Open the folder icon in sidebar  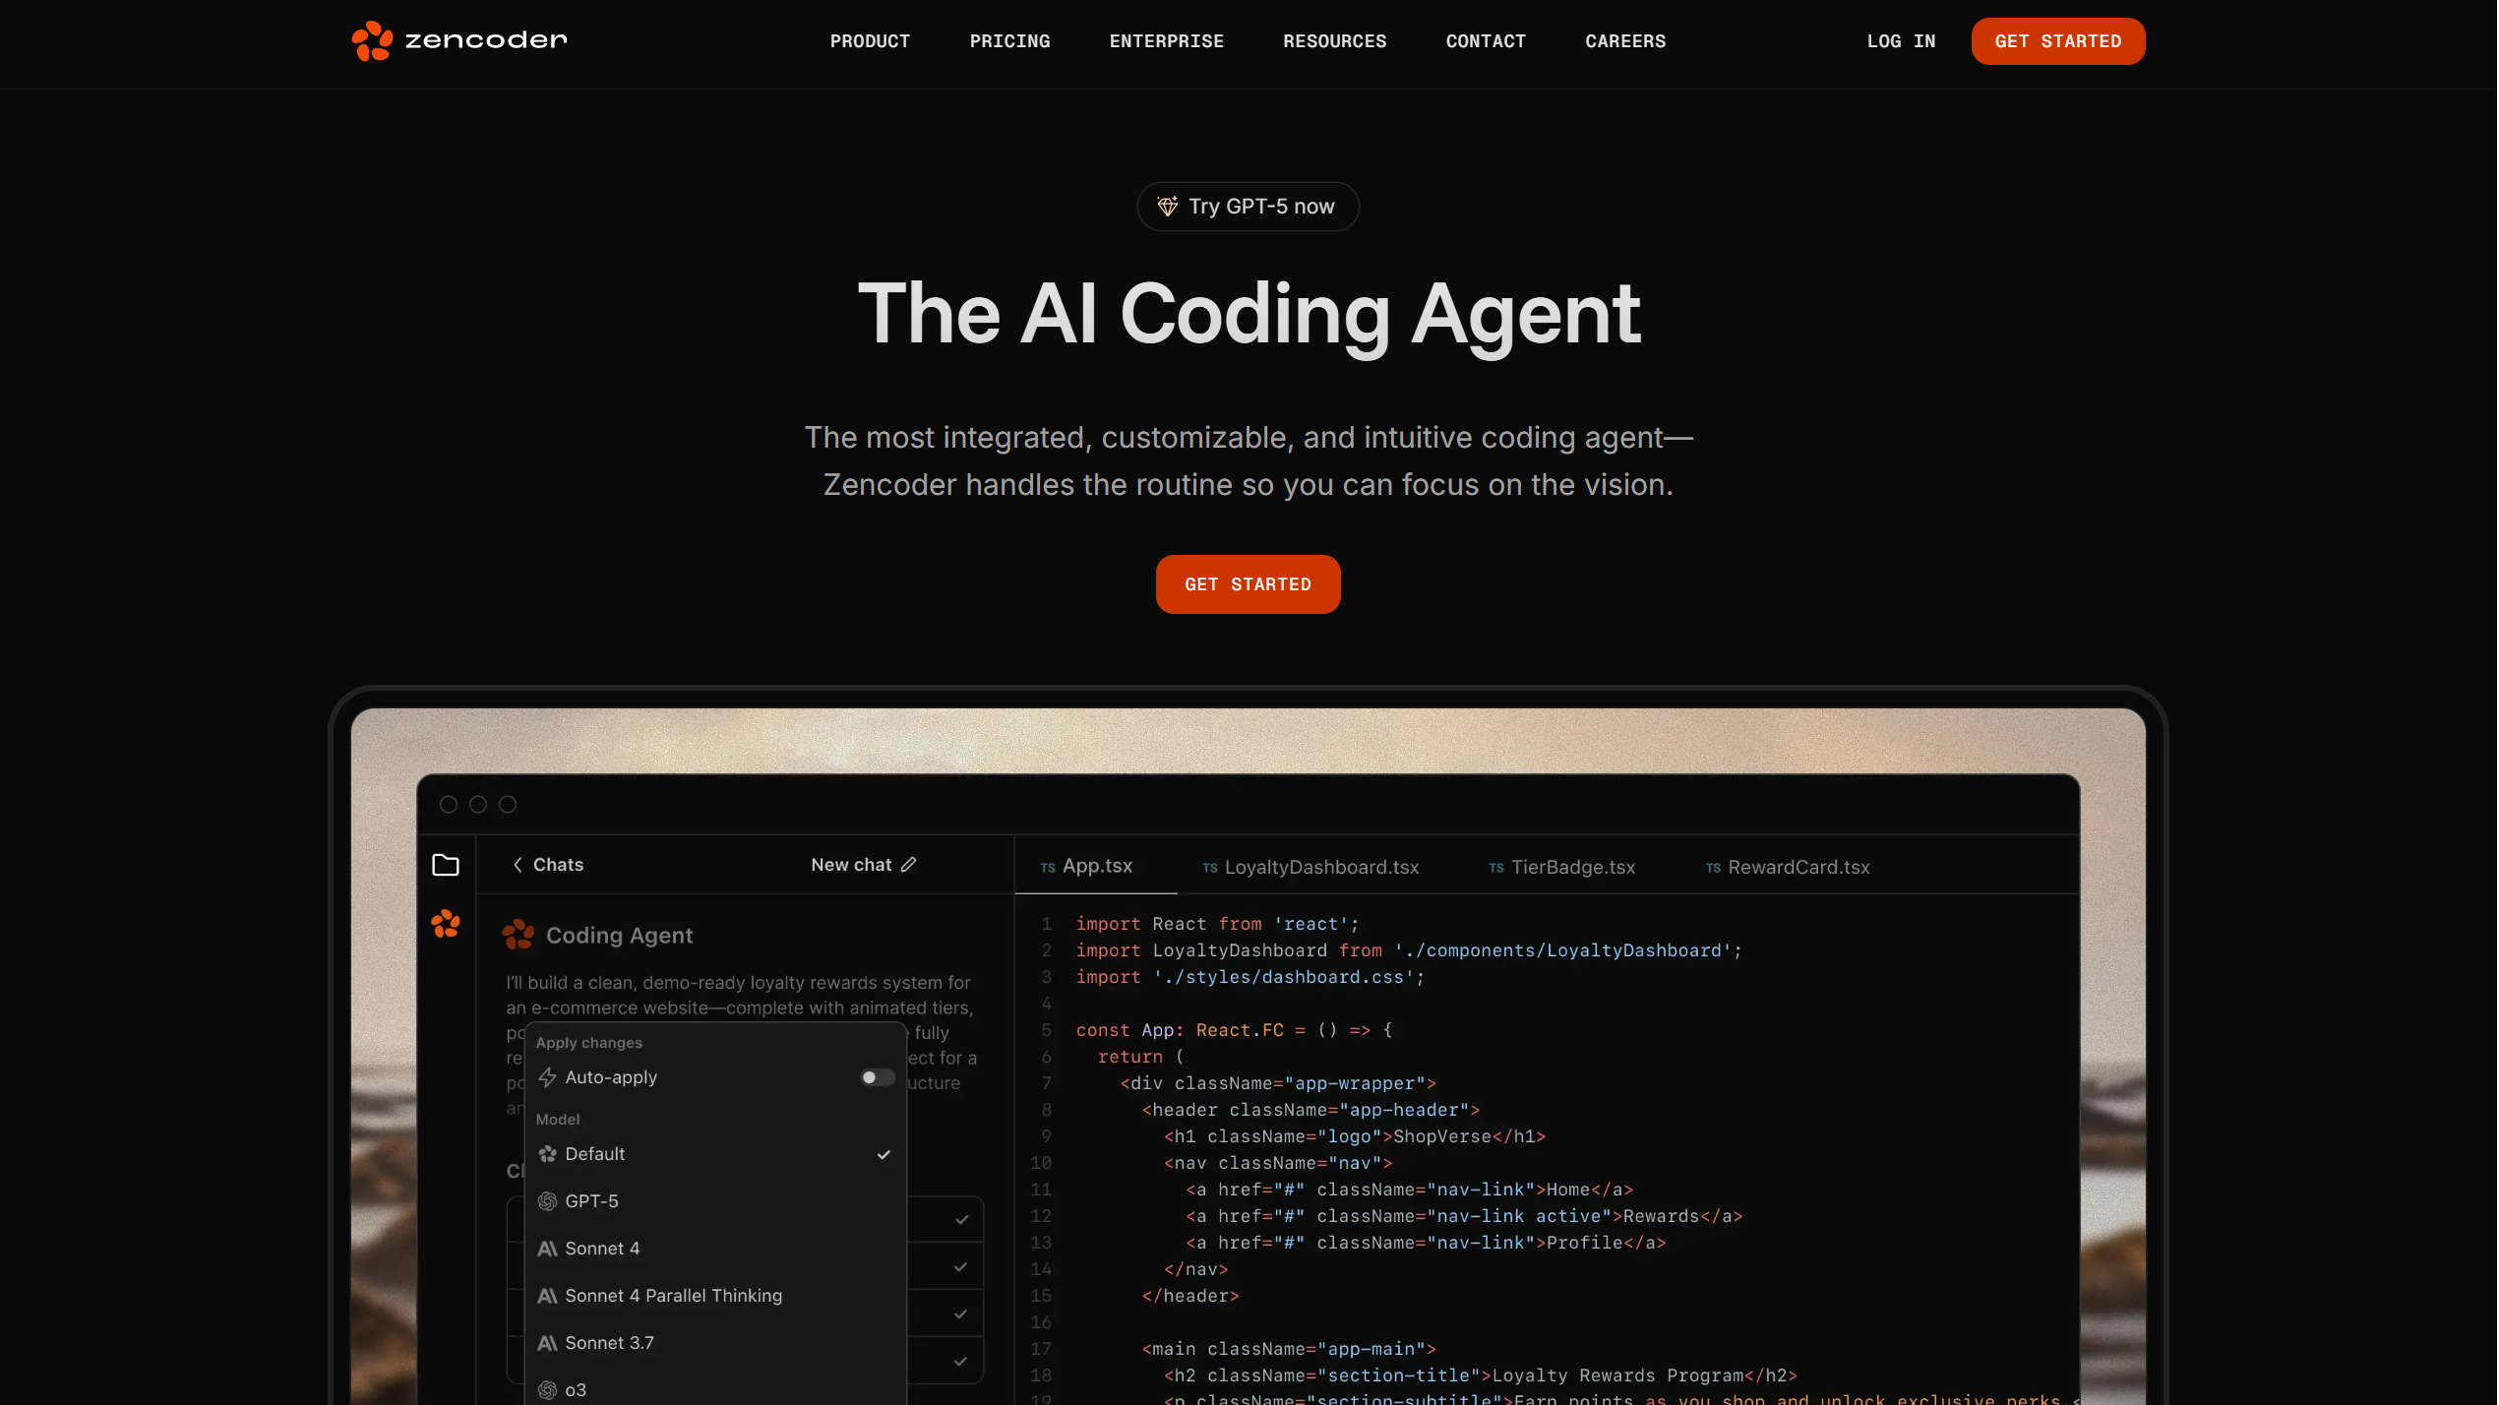click(446, 865)
